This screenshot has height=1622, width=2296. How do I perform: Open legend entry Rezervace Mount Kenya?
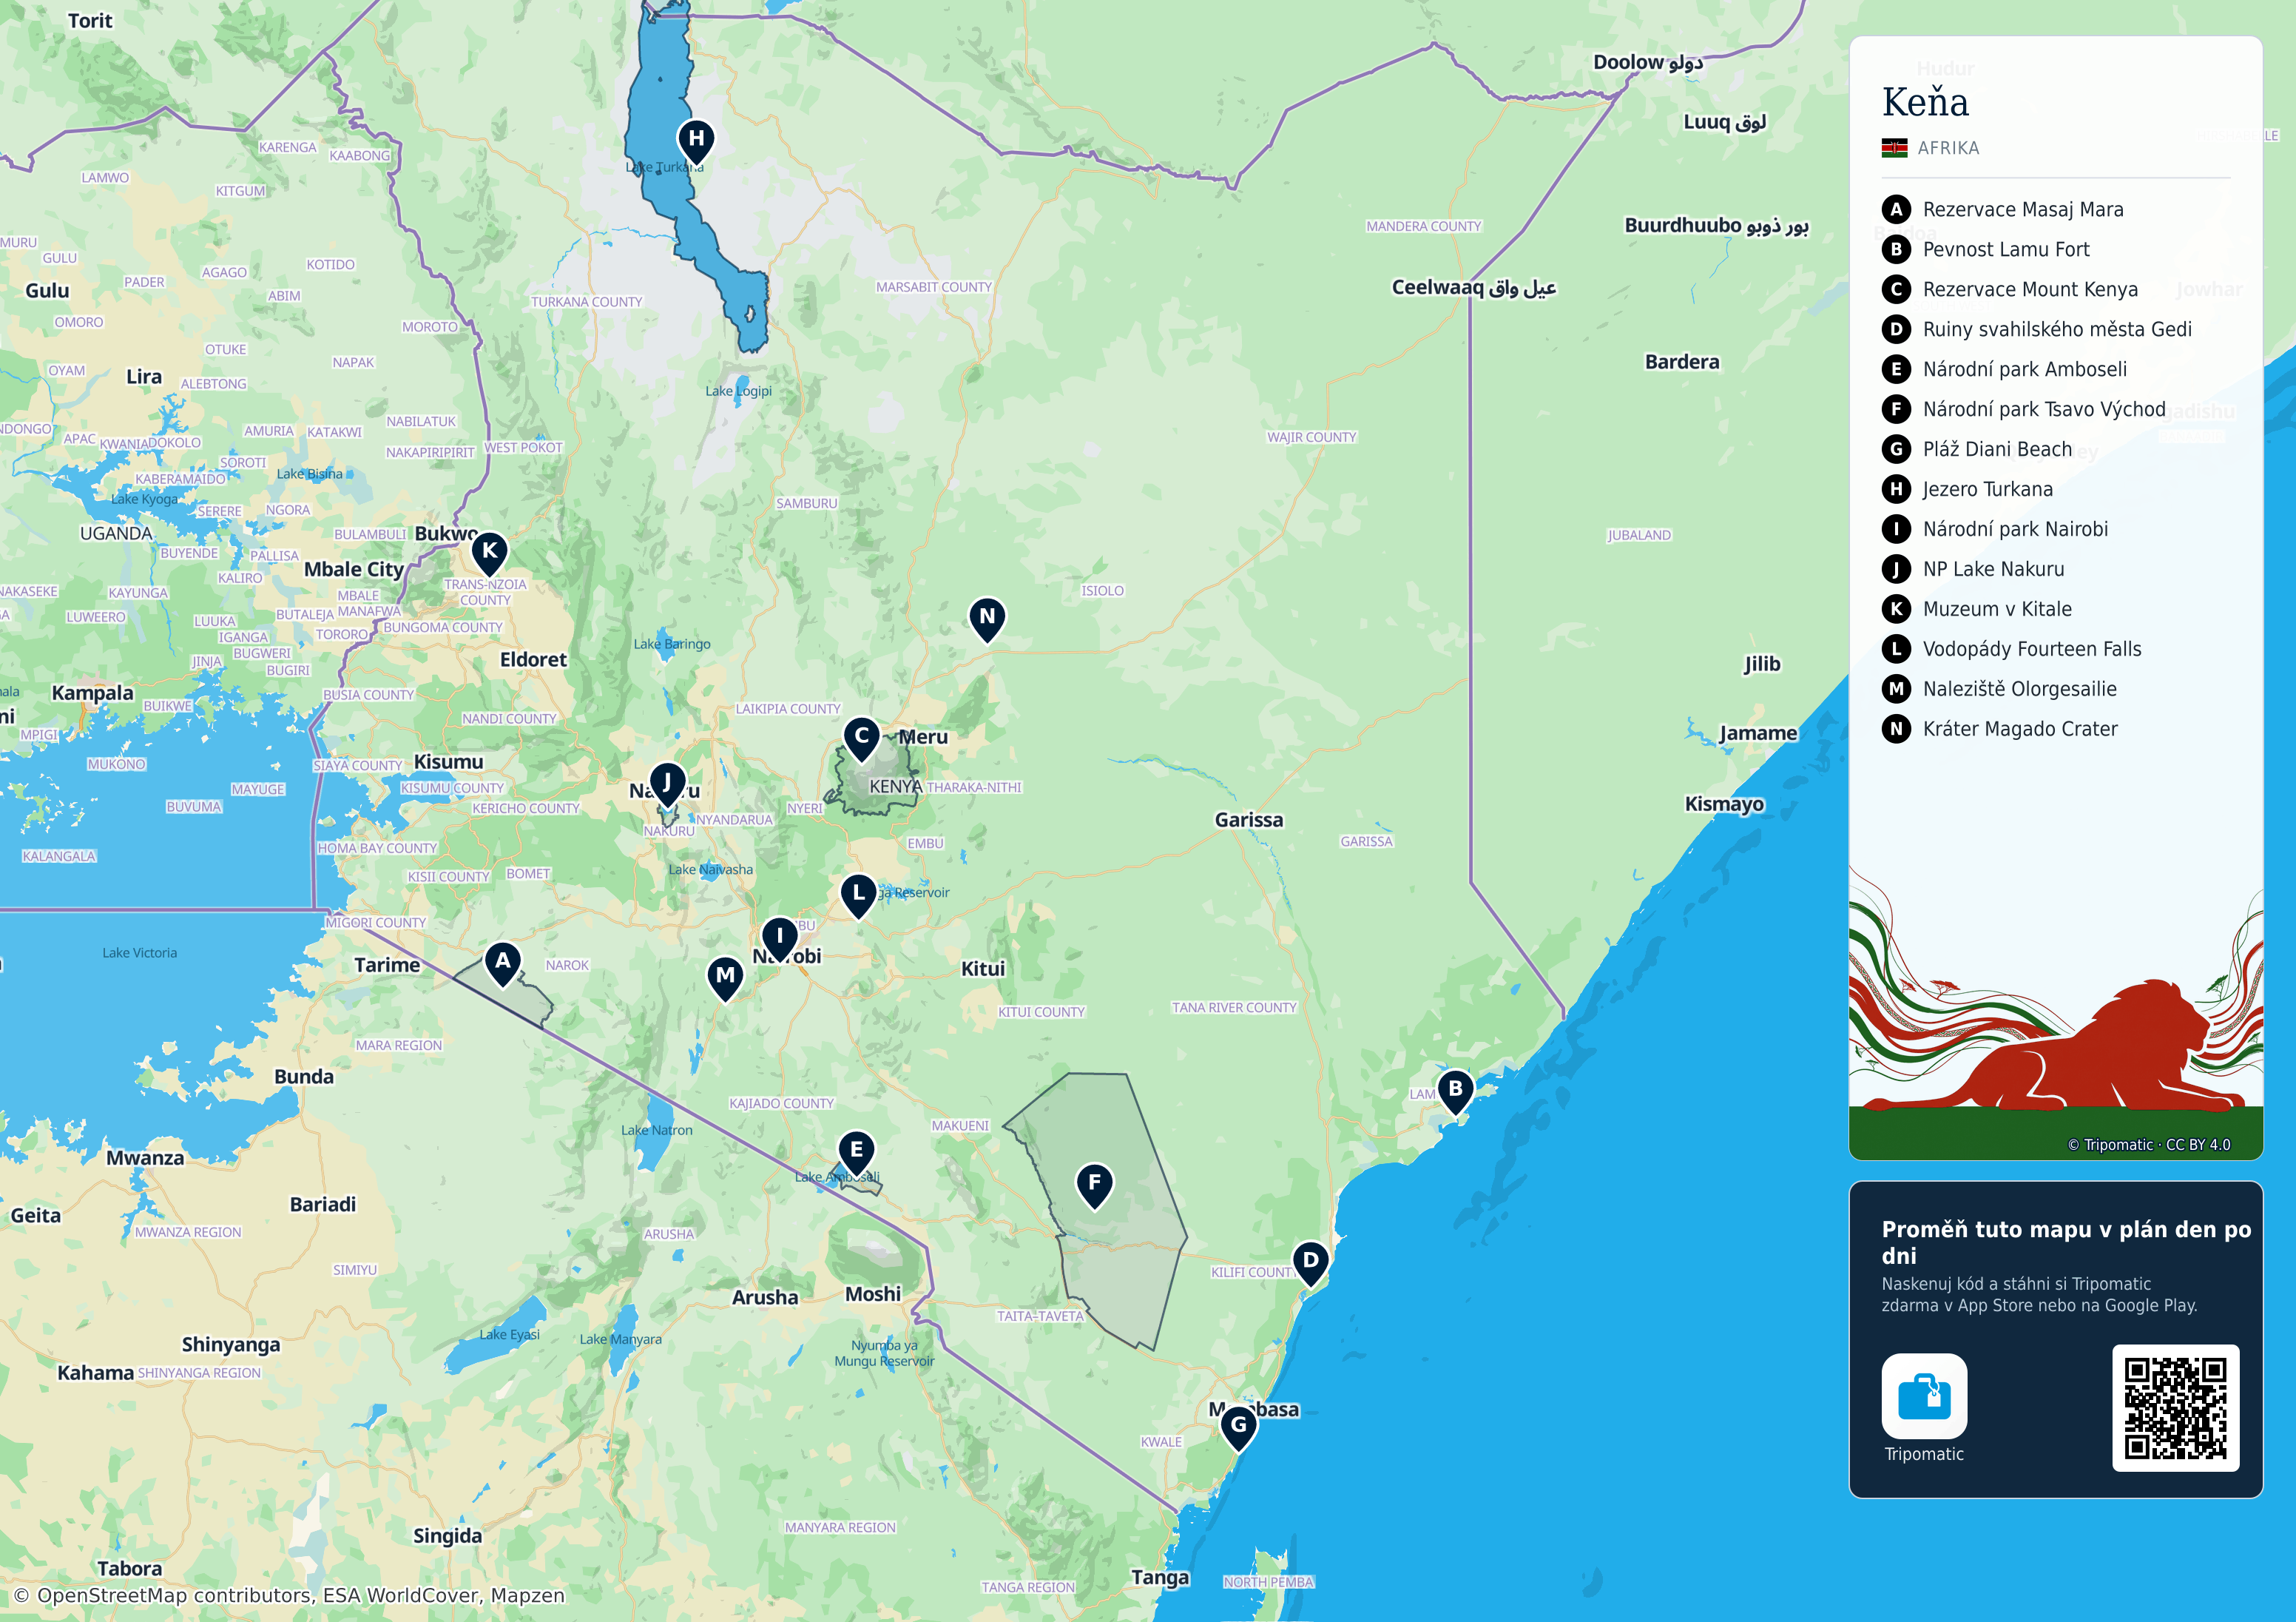coord(2010,289)
